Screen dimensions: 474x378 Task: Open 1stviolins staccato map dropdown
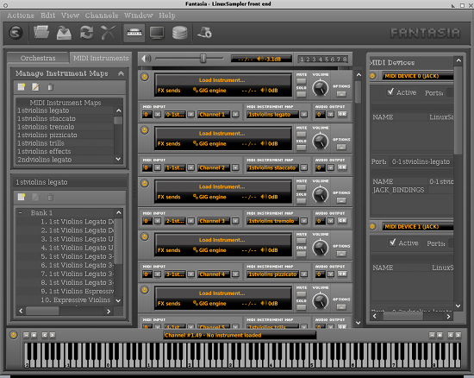pos(304,167)
